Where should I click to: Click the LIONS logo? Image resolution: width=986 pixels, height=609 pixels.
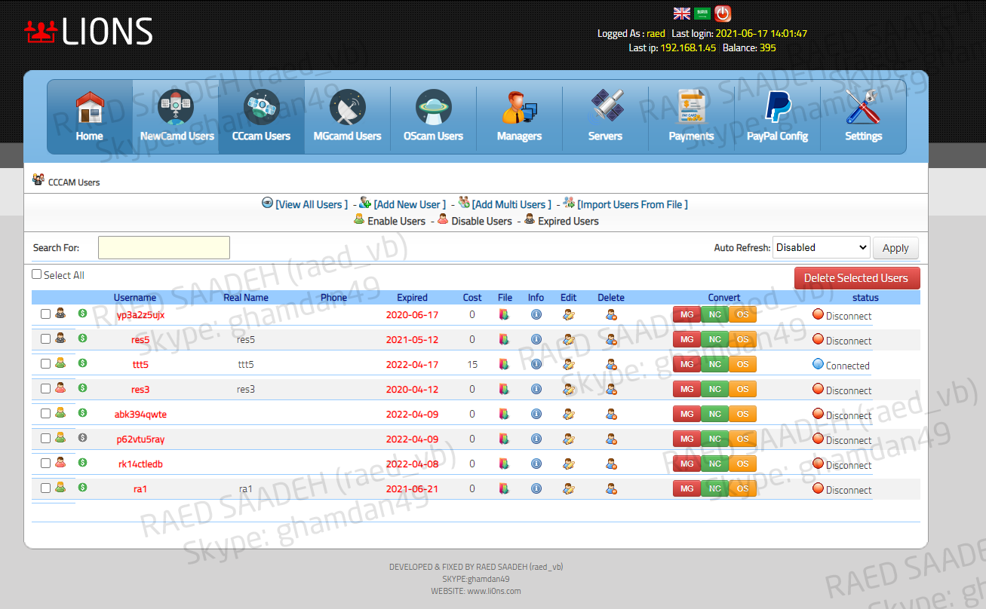point(88,31)
